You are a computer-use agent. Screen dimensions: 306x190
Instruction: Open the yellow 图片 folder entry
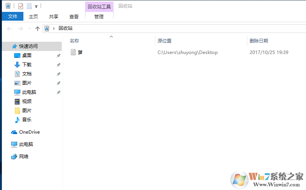pos(27,110)
